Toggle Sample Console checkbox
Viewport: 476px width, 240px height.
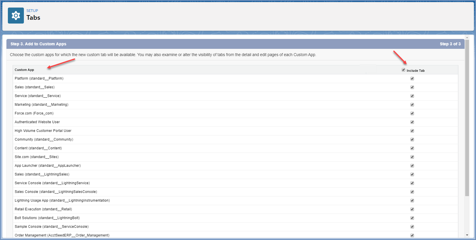click(x=412, y=227)
